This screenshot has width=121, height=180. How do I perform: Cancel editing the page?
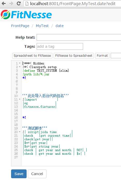point(37,174)
